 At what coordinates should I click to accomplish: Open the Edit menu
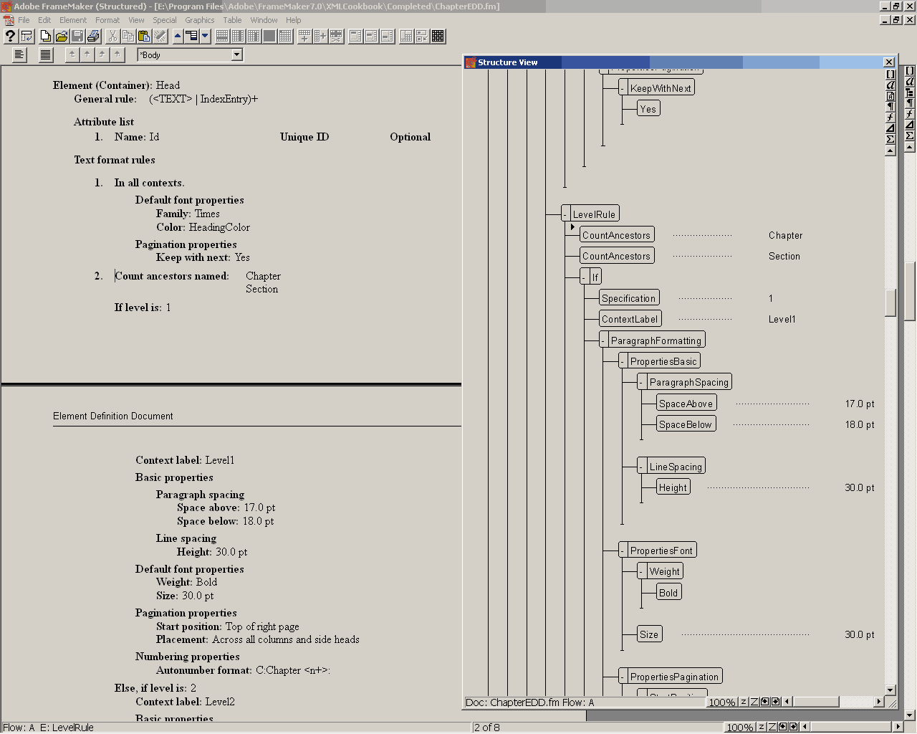[x=44, y=20]
